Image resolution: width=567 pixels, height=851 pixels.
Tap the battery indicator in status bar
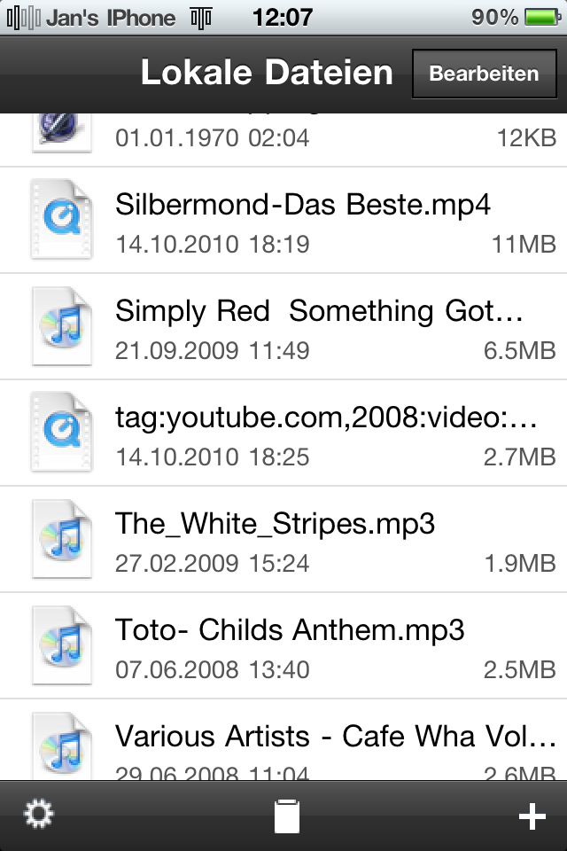(x=542, y=18)
